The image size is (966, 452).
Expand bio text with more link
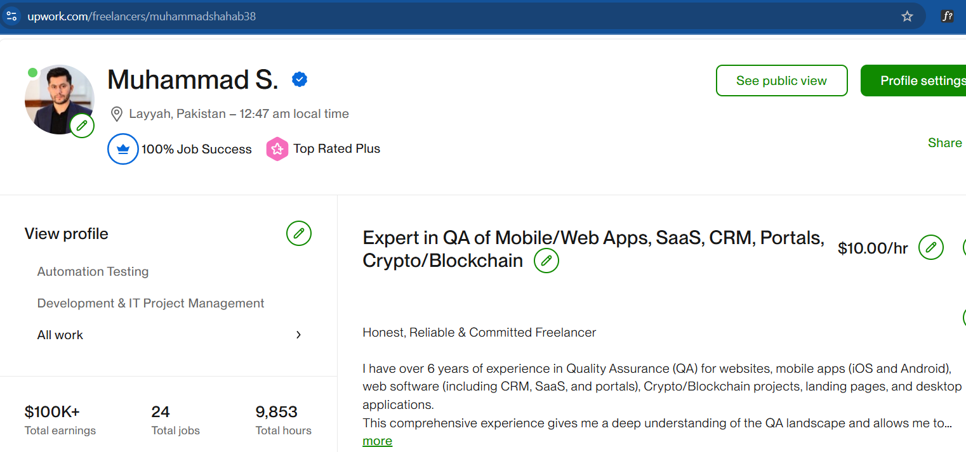377,441
